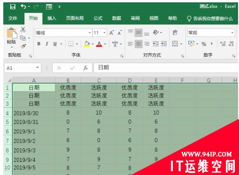The image size is (239, 175).
Task: Open the 文件 menu
Action: 13,18
